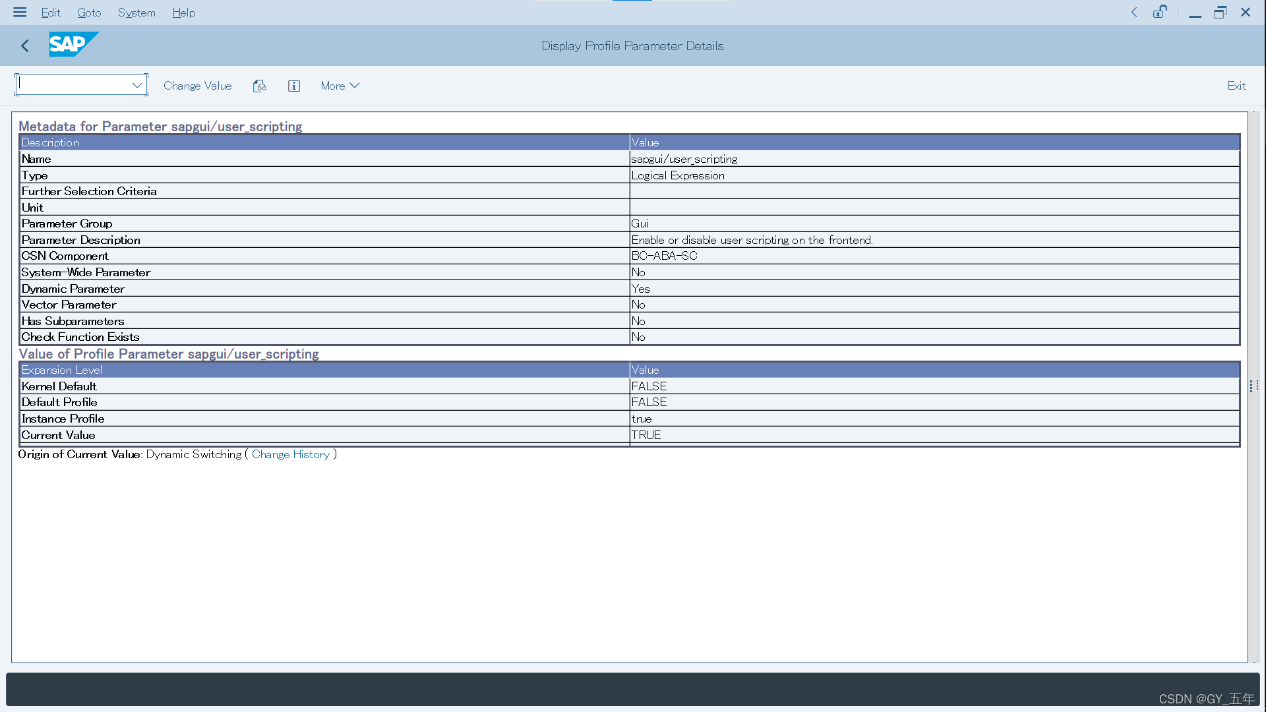The image size is (1266, 712).
Task: Open the Help menu
Action: click(183, 13)
